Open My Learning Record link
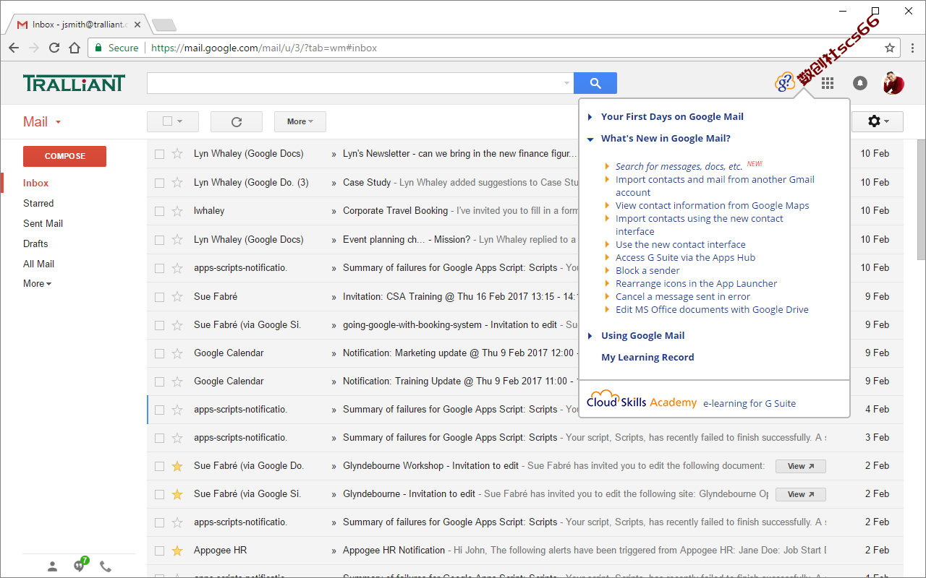 pos(647,357)
